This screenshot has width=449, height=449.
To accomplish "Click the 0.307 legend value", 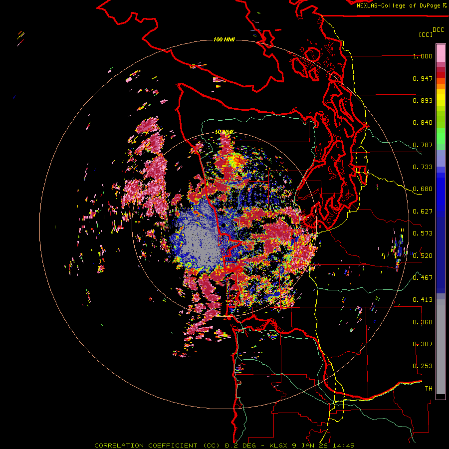I will pyautogui.click(x=423, y=344).
